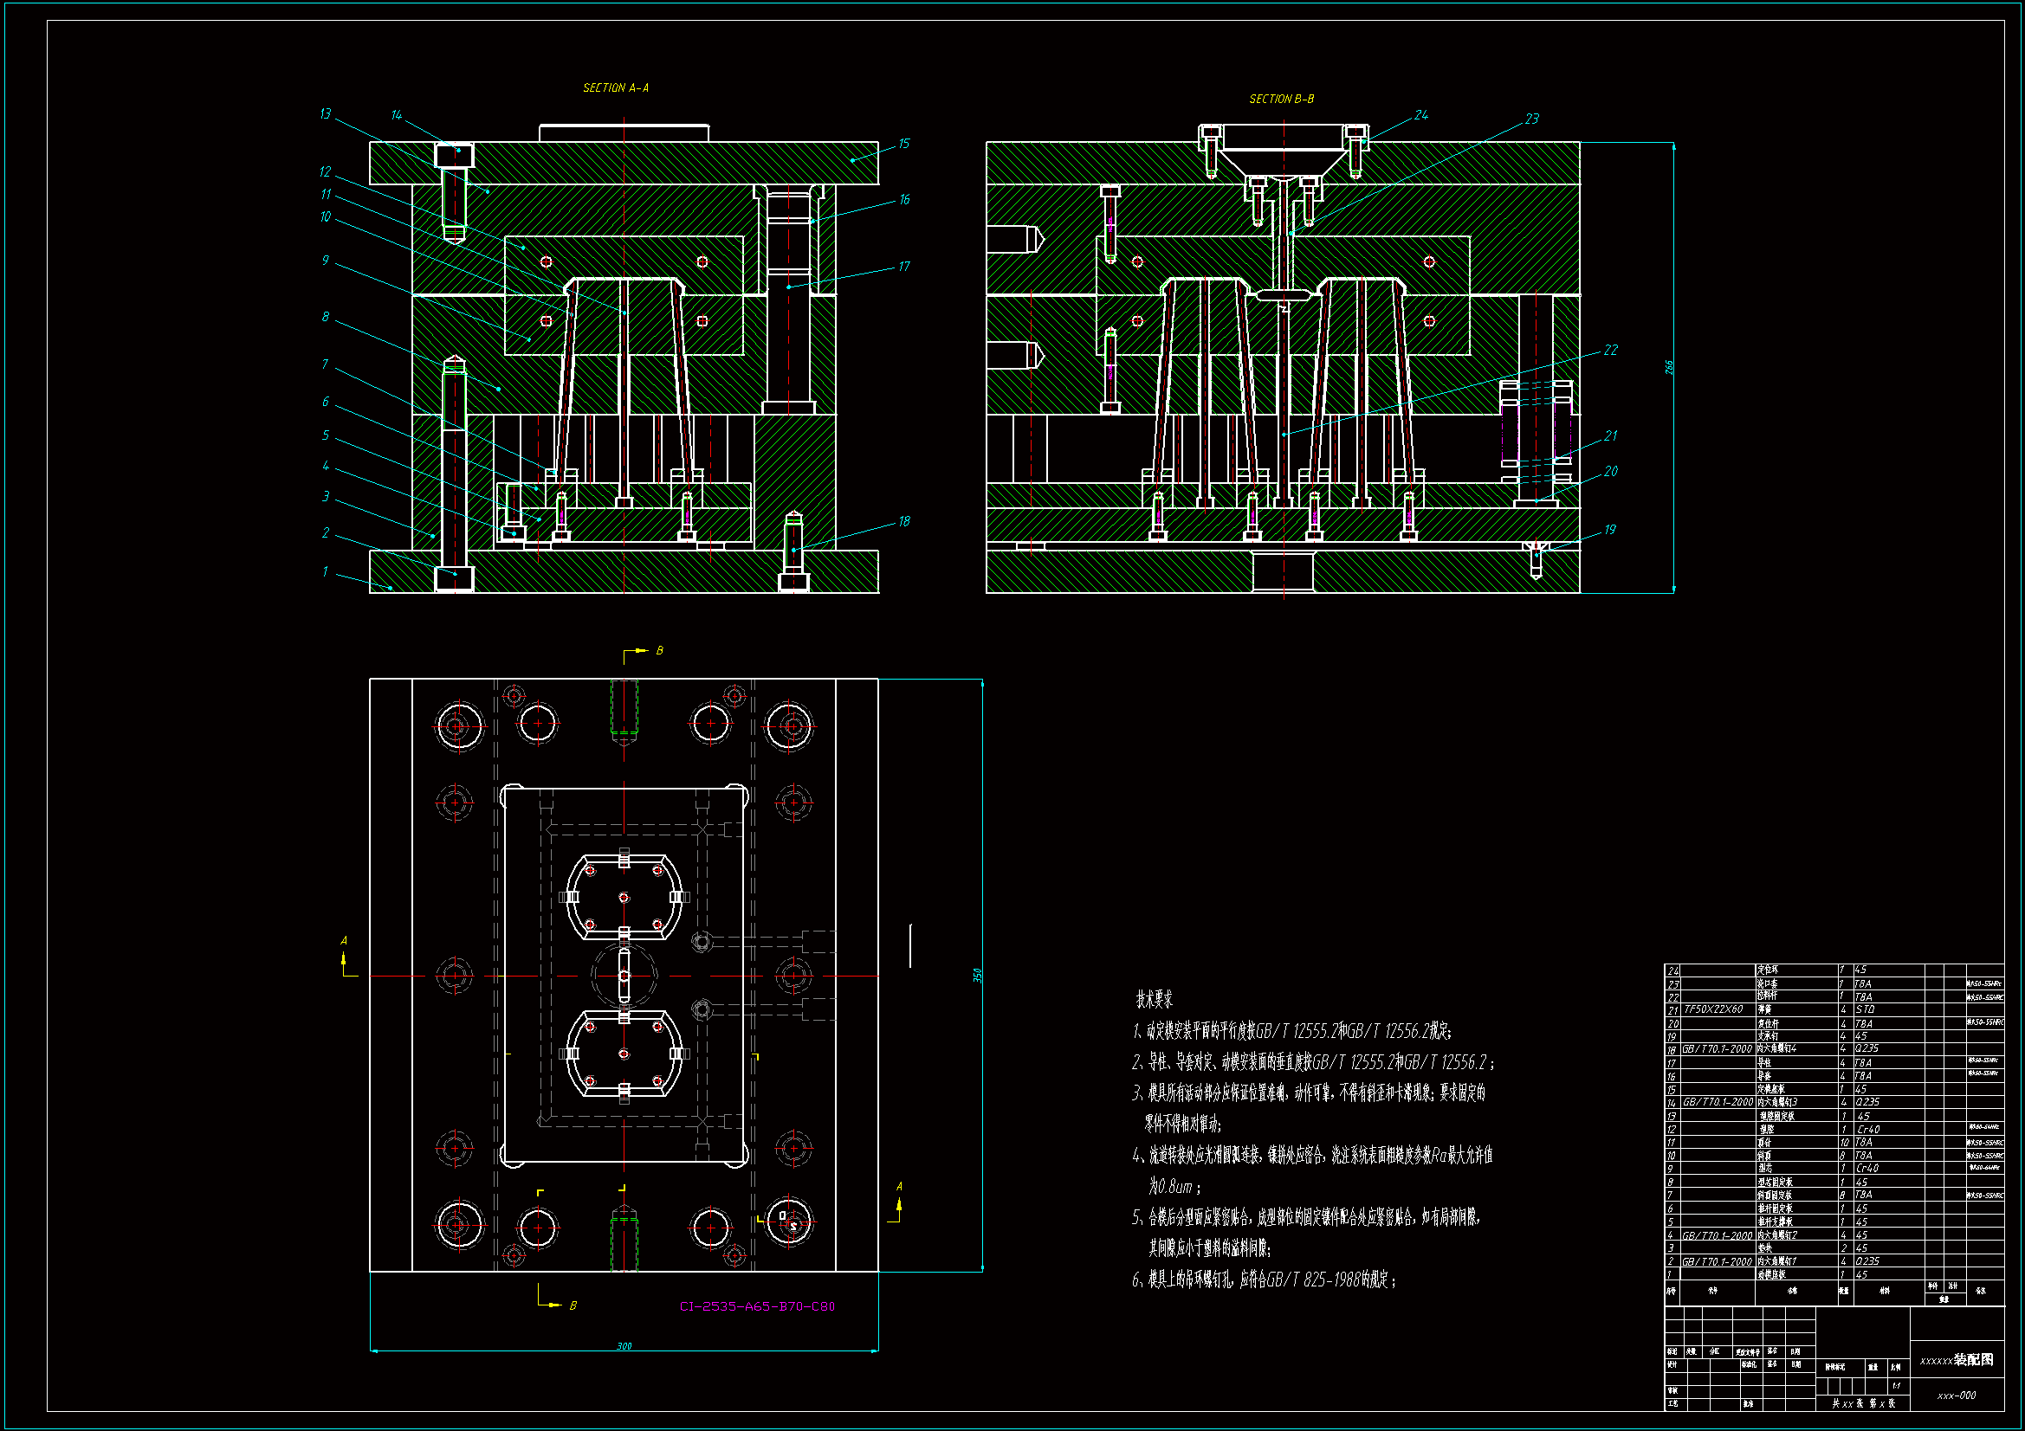
Task: Click the 装配图 title in title block
Action: coord(1973,1360)
